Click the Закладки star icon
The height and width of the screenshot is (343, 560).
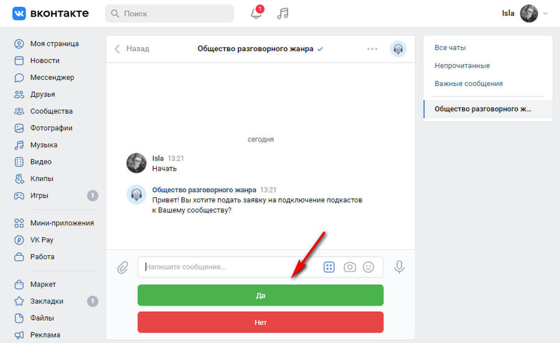19,301
